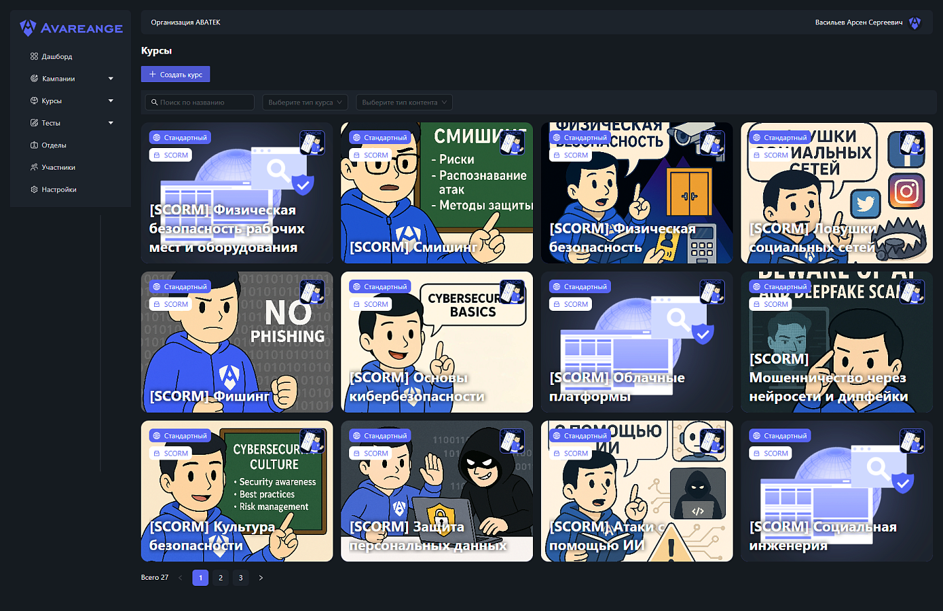Open the Выберите тип контента dropdown
This screenshot has height=611, width=943.
click(x=404, y=103)
